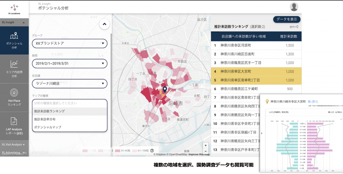
Task: Choose ポテンシャルマップ option
Action: click(70, 127)
